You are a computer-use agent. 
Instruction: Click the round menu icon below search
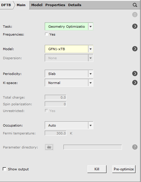(135, 15)
